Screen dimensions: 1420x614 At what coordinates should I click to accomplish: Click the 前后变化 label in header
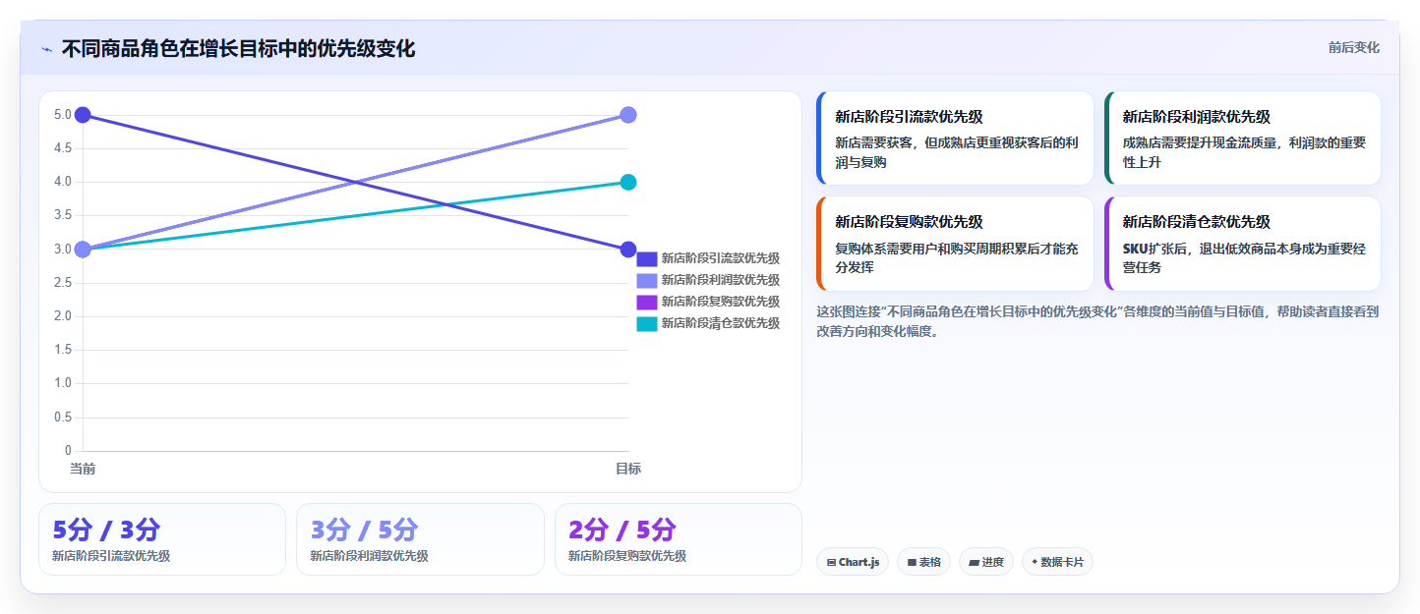[1353, 47]
